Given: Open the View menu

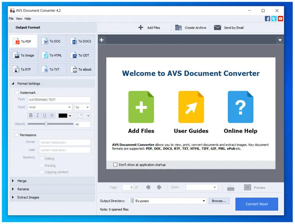Looking at the screenshot, I should [19, 19].
